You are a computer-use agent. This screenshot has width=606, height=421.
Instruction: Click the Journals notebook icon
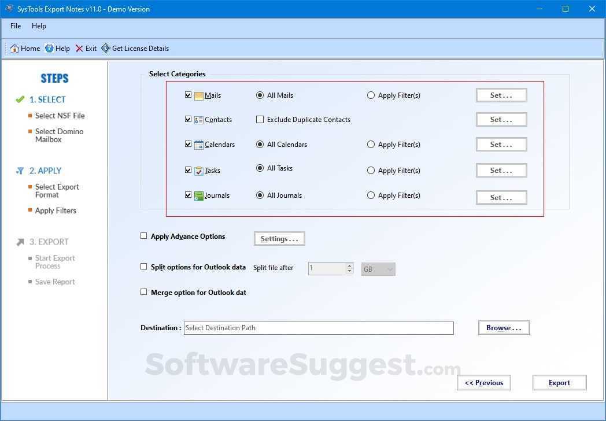[x=198, y=195]
